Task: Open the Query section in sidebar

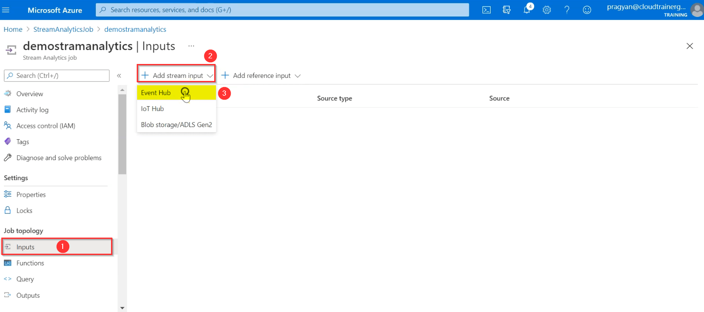Action: 25,279
